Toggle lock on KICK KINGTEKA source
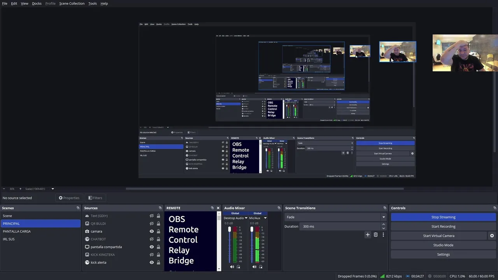The width and height of the screenshot is (498, 280). click(158, 255)
